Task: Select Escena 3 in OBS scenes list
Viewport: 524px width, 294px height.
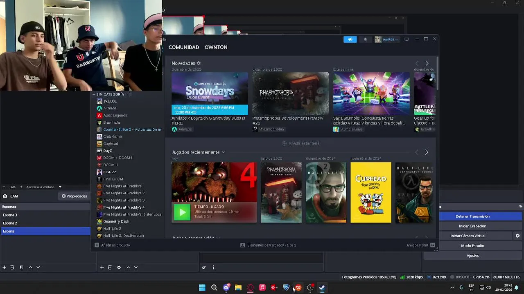Action: pos(45,215)
